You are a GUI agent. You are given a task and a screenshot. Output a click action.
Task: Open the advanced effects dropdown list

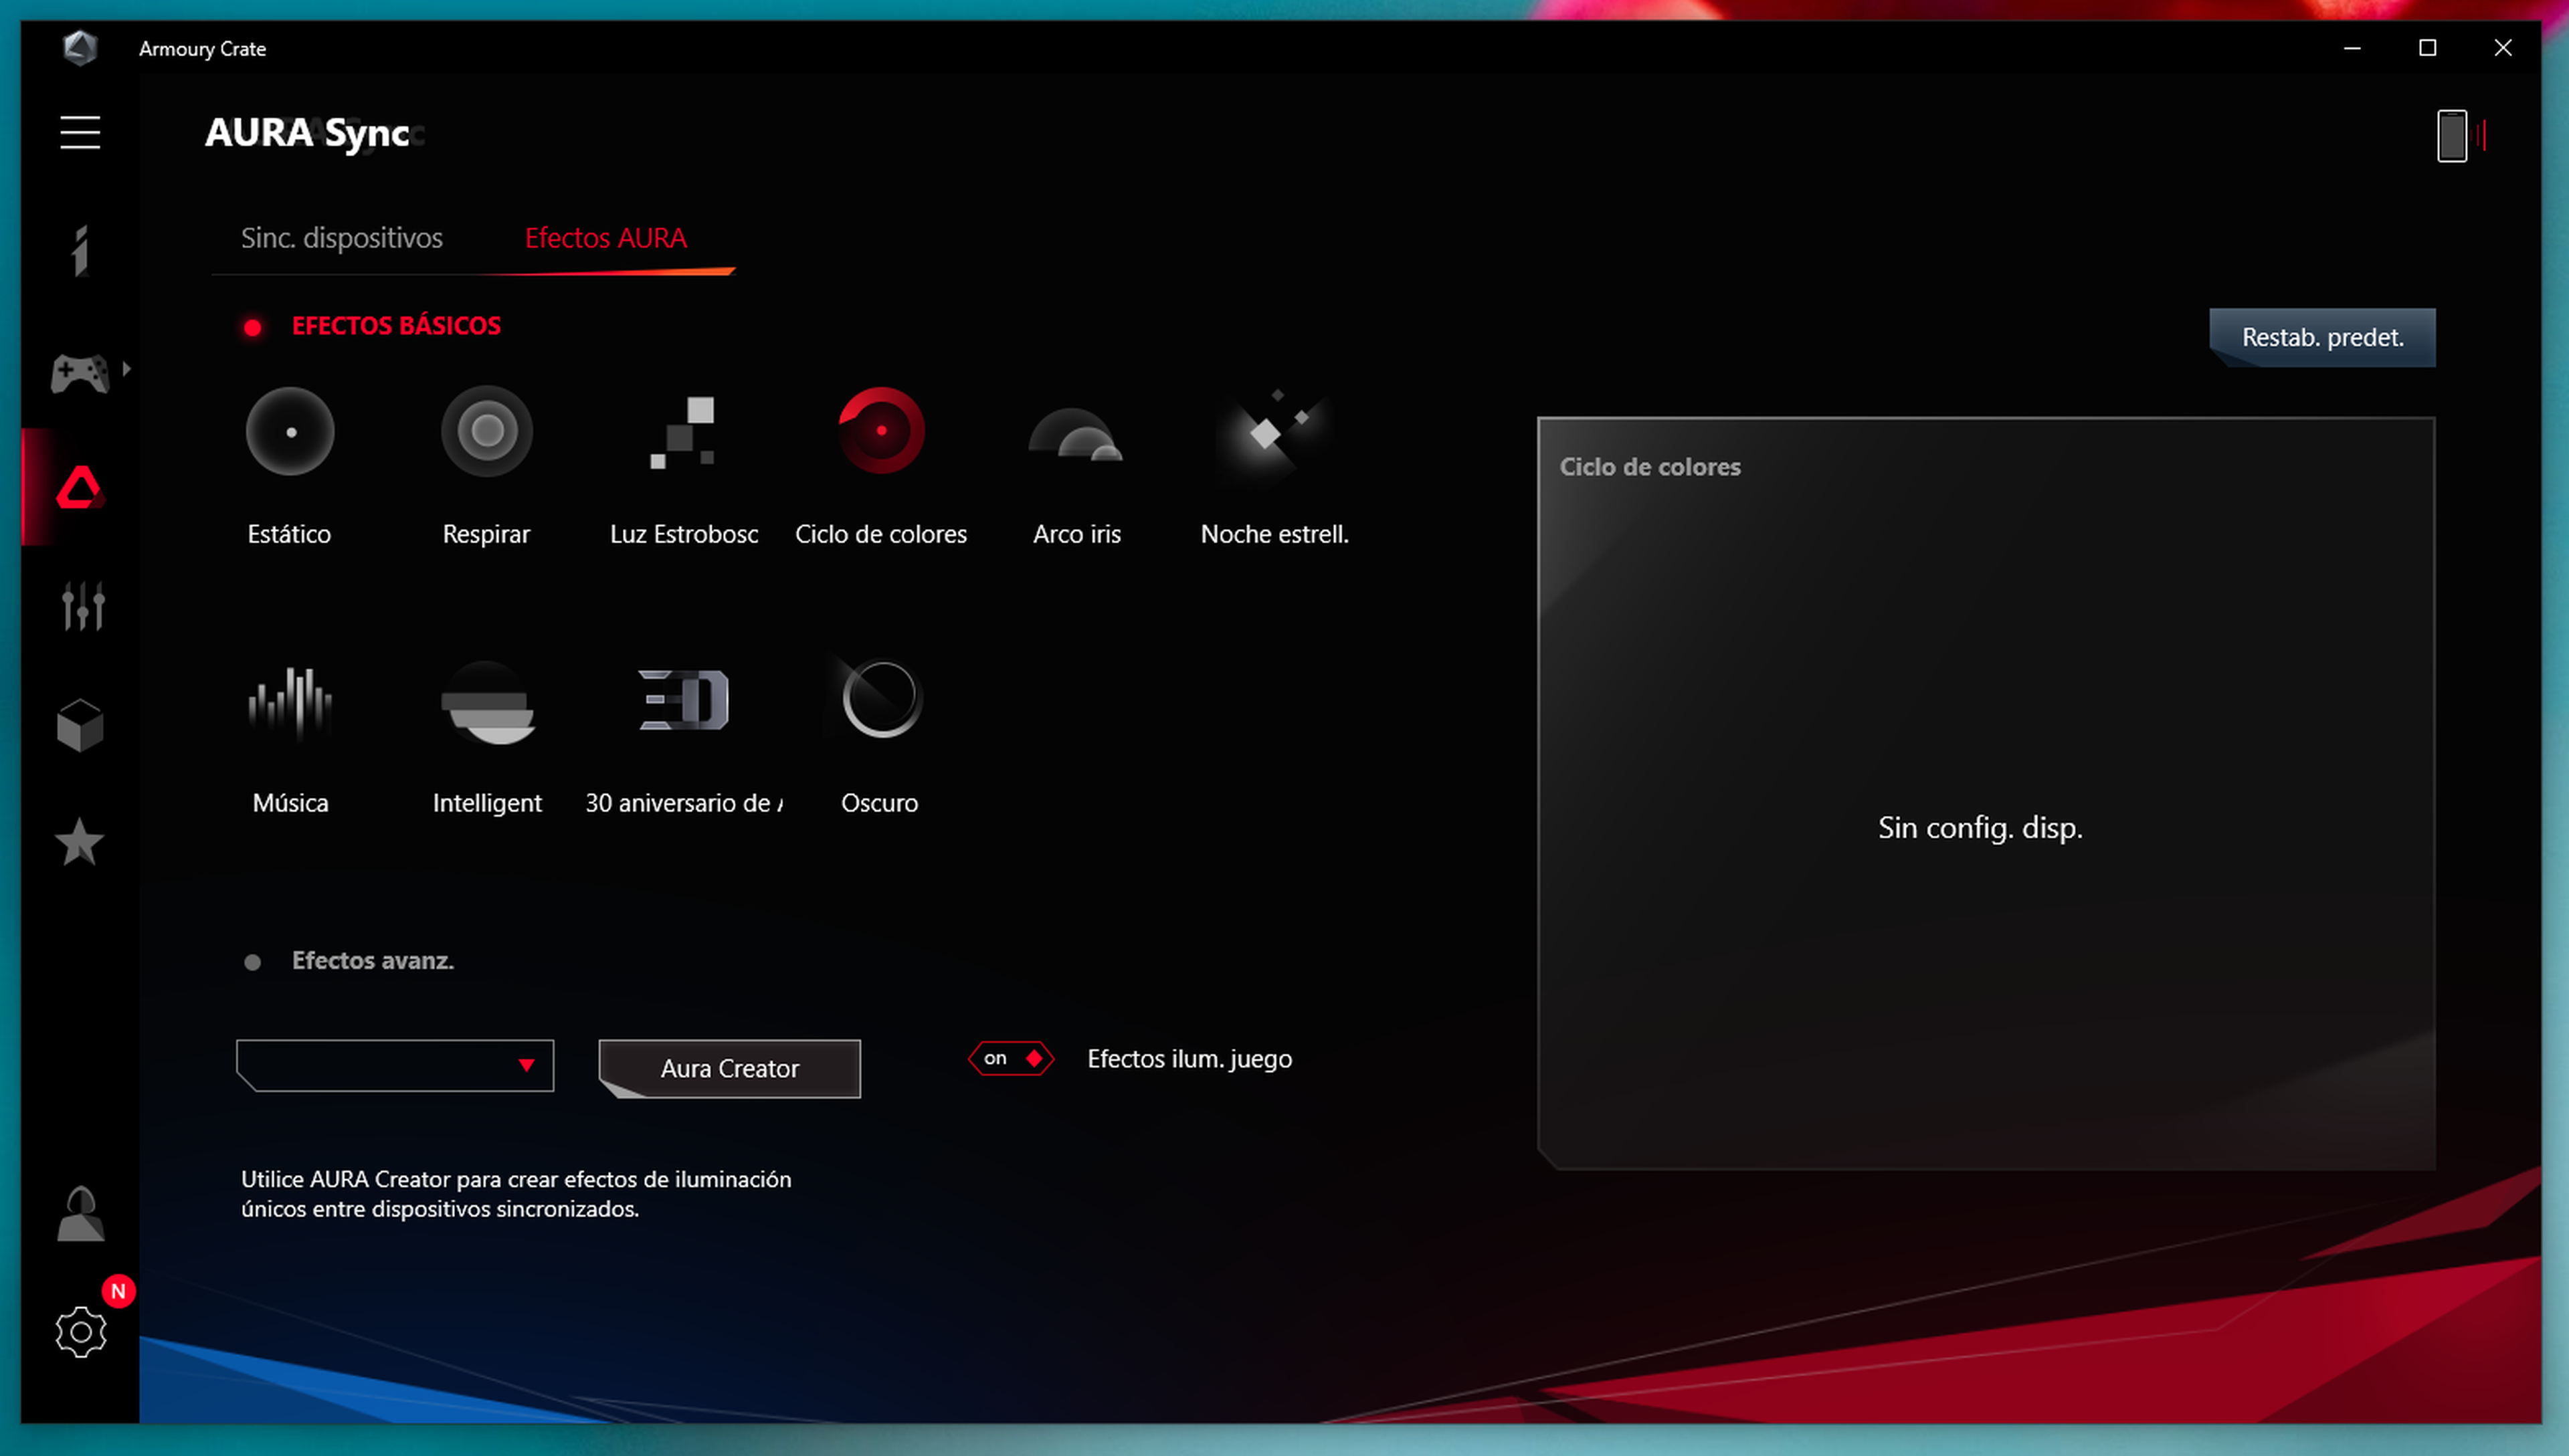click(396, 1066)
